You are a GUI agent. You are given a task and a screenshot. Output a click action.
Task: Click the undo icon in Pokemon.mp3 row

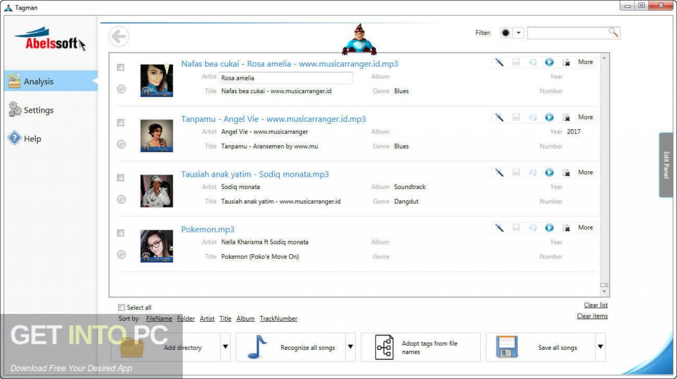tap(533, 228)
